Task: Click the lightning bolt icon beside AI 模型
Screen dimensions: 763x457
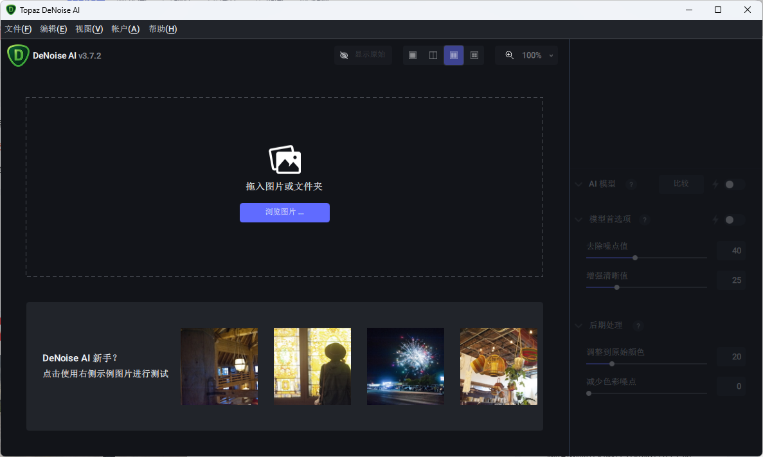Action: [x=715, y=184]
